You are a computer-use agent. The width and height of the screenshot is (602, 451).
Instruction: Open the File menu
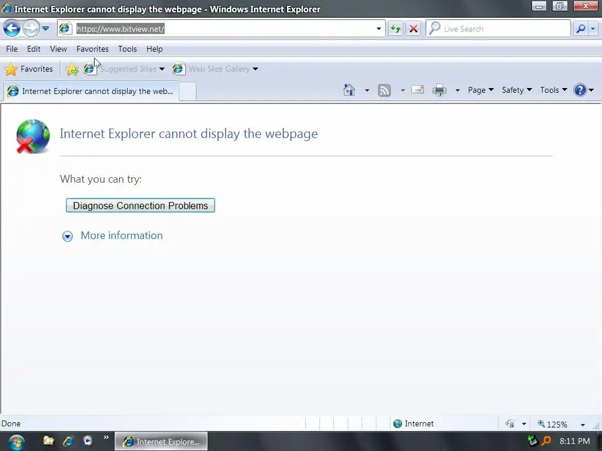[12, 49]
